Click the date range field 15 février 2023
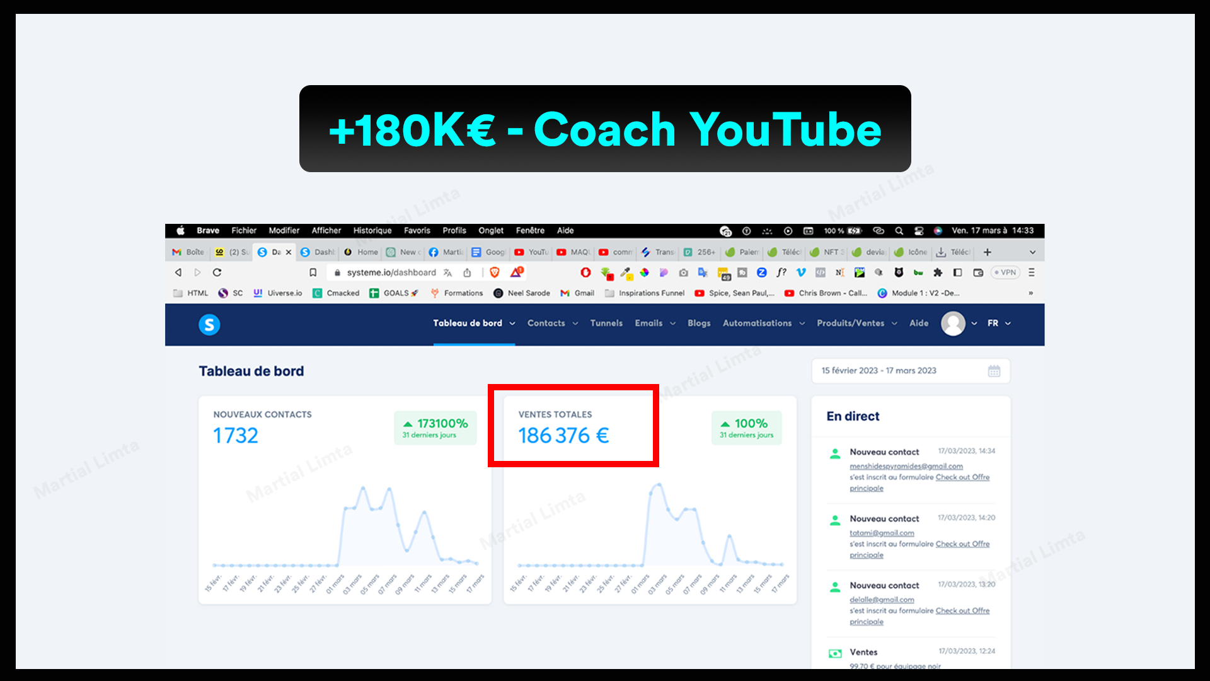1210x681 pixels. 911,371
